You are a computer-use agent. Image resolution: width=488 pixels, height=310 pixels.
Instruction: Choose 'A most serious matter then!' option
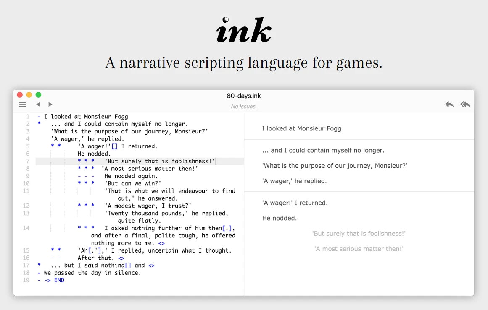coord(359,249)
